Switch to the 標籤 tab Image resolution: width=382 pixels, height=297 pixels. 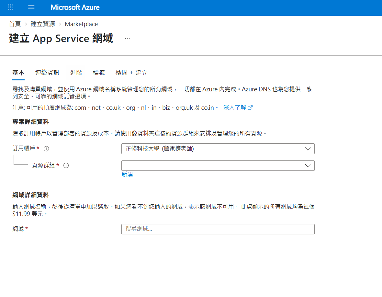(x=99, y=73)
